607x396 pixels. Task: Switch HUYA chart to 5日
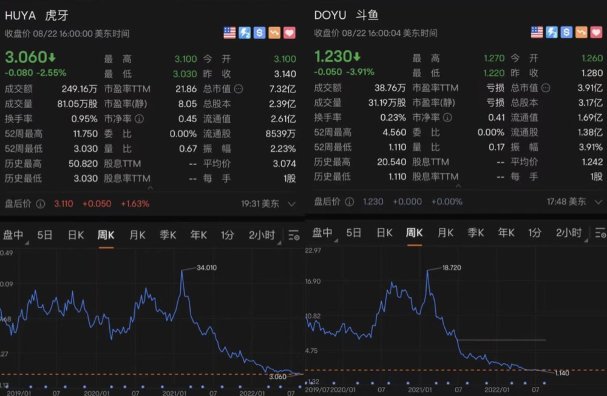[x=44, y=235]
